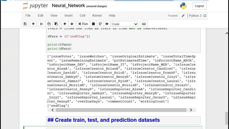The width and height of the screenshot is (229, 129).
Task: Interrupt the kernel with the stop icon
Action: [93, 24]
